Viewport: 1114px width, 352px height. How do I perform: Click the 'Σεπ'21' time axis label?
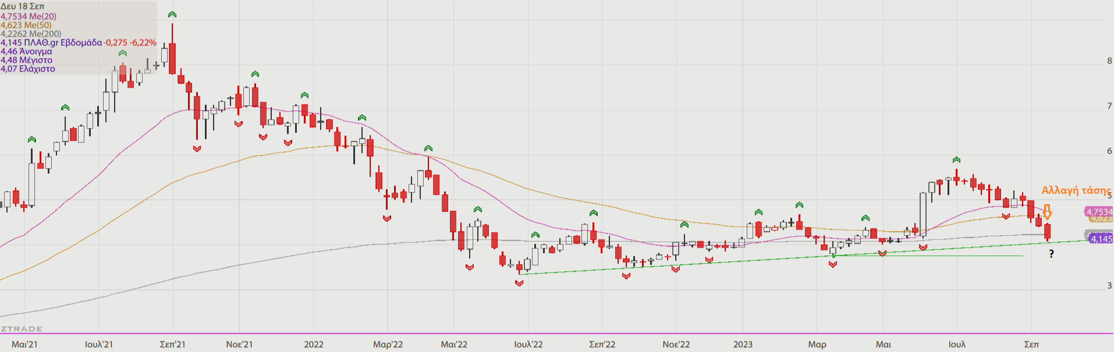(x=173, y=344)
